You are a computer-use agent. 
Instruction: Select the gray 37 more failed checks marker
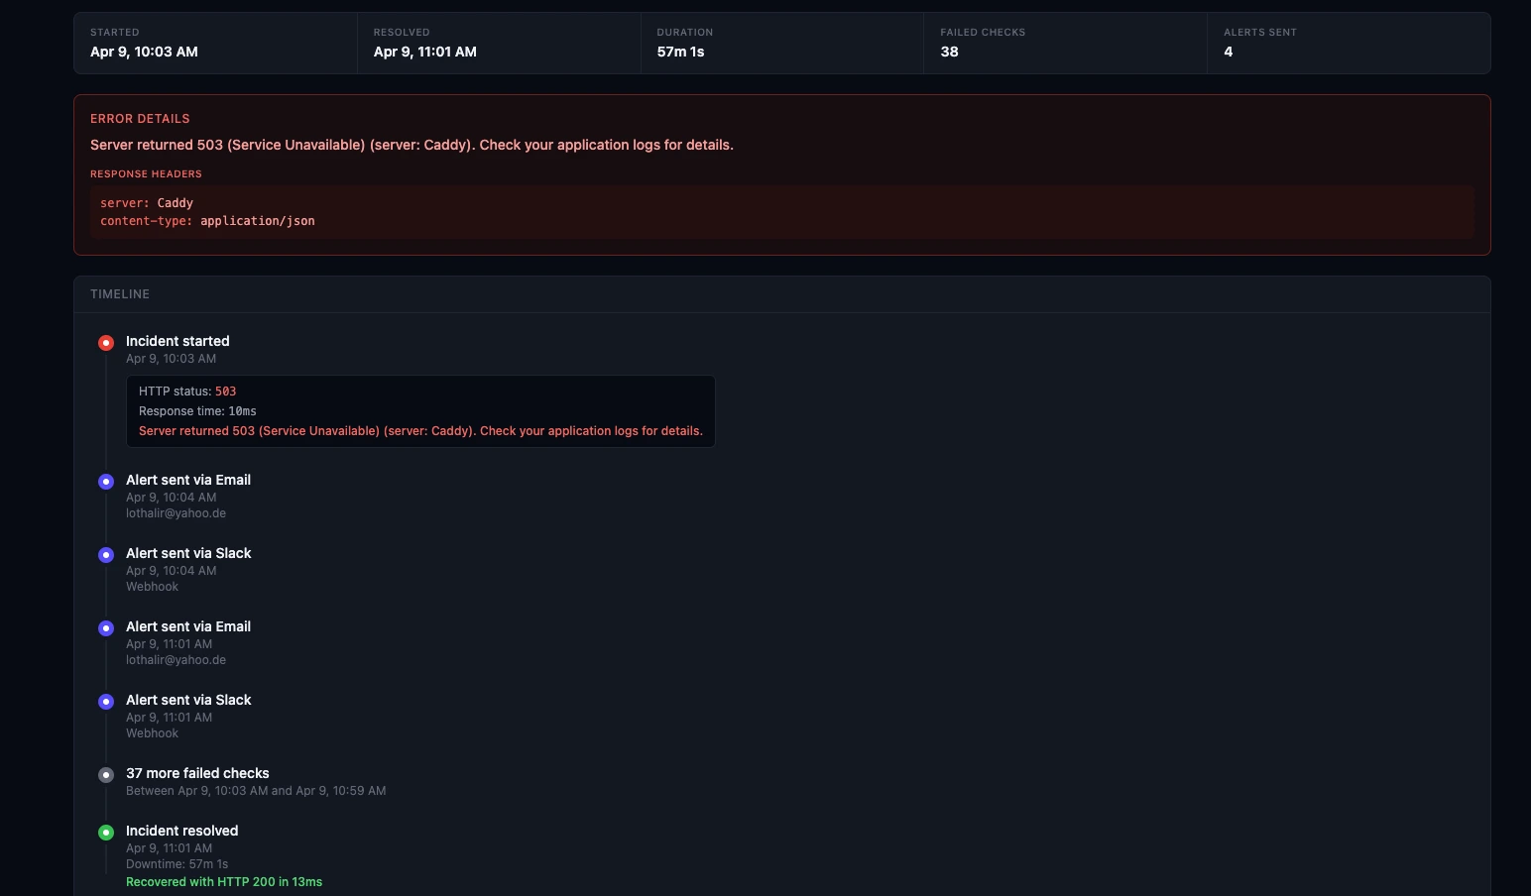[106, 775]
